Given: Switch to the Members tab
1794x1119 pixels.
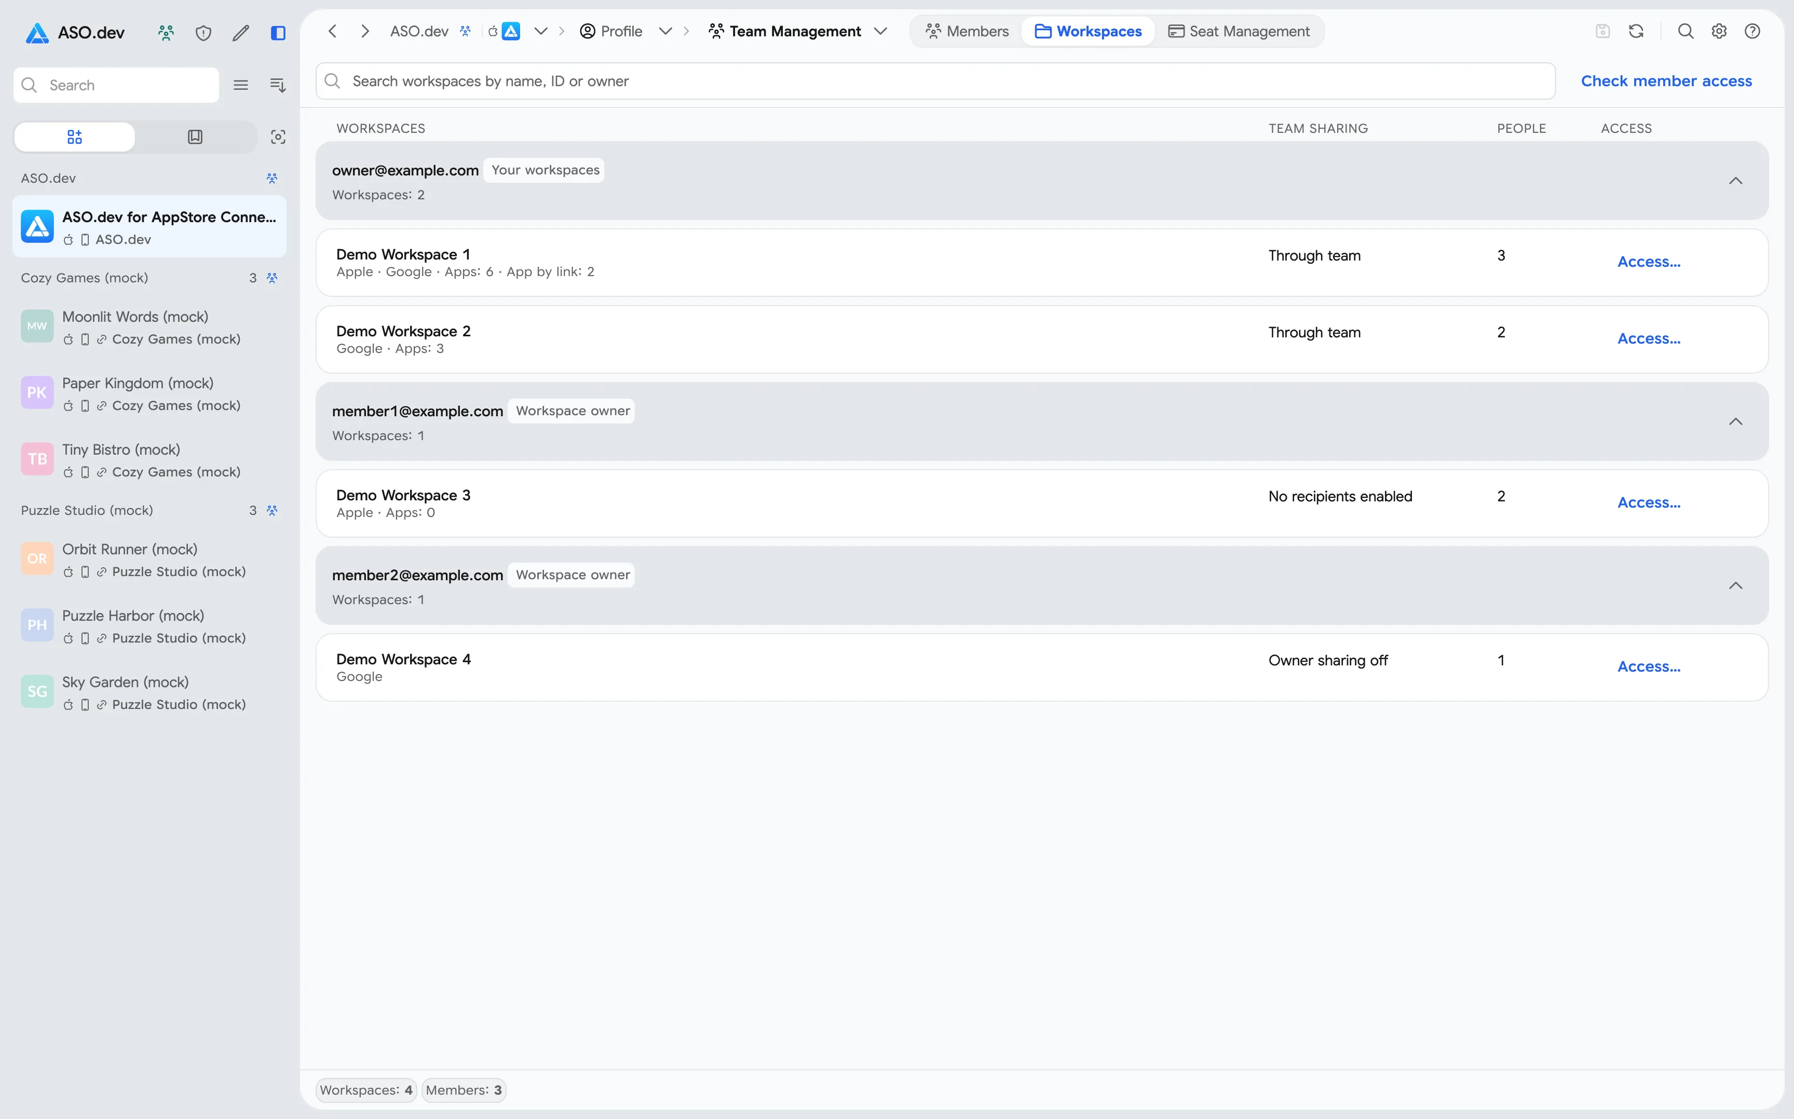Looking at the screenshot, I should [x=967, y=31].
